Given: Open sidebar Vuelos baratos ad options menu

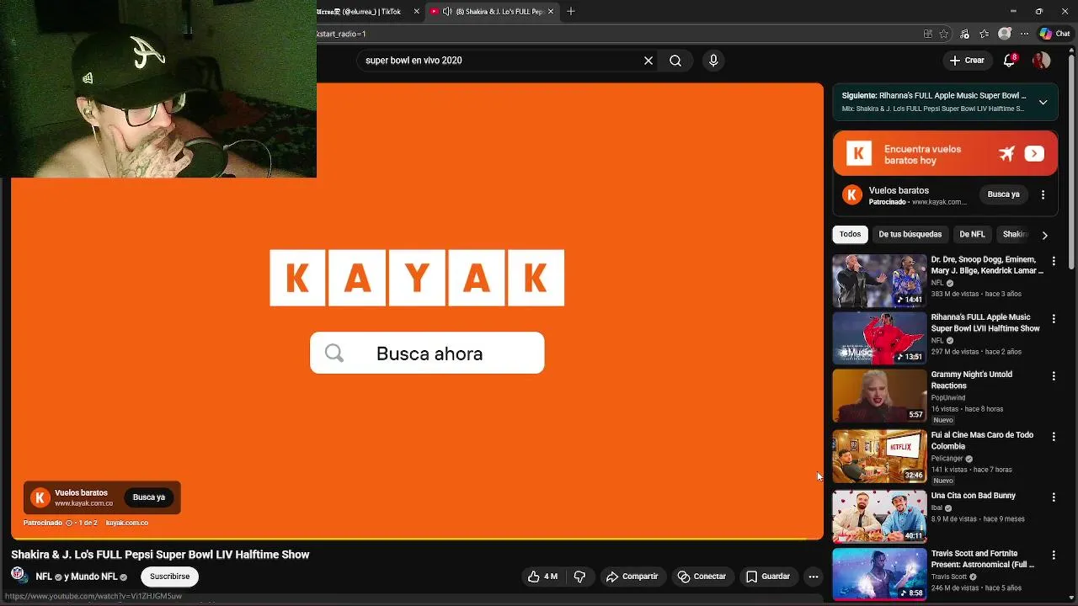Looking at the screenshot, I should coord(1043,194).
